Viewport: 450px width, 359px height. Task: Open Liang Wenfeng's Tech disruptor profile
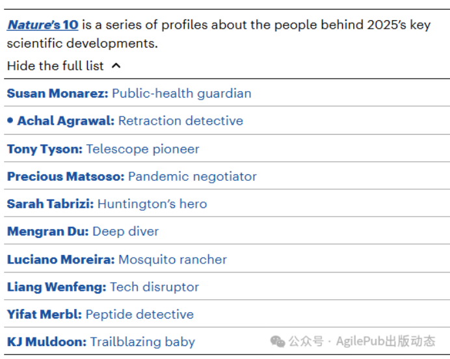pyautogui.click(x=103, y=287)
